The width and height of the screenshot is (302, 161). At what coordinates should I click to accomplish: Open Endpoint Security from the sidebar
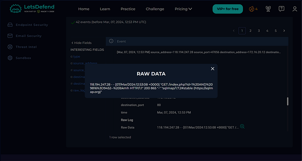pyautogui.click(x=32, y=25)
